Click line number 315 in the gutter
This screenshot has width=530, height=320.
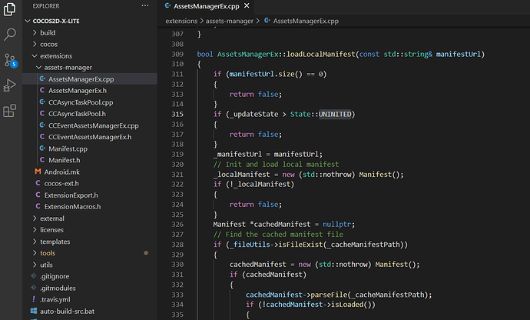(177, 115)
